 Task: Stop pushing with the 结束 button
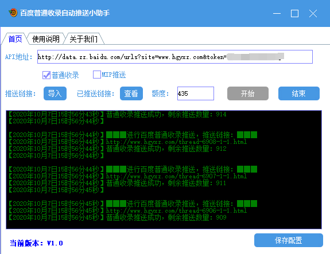(x=299, y=93)
